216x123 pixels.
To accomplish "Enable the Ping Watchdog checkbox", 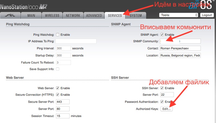I will pyautogui.click(x=57, y=35).
